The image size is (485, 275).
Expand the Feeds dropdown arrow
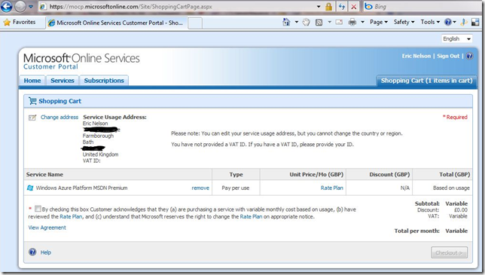point(329,22)
